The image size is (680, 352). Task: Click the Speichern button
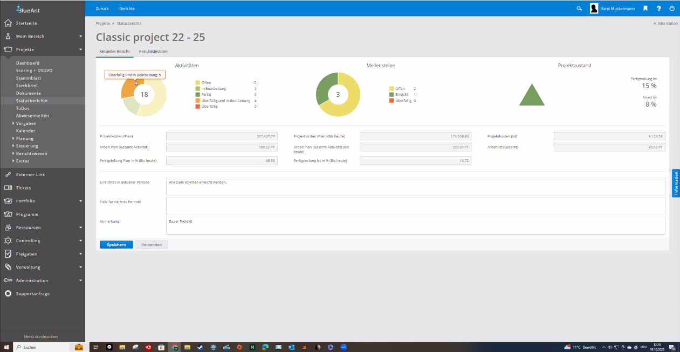116,245
